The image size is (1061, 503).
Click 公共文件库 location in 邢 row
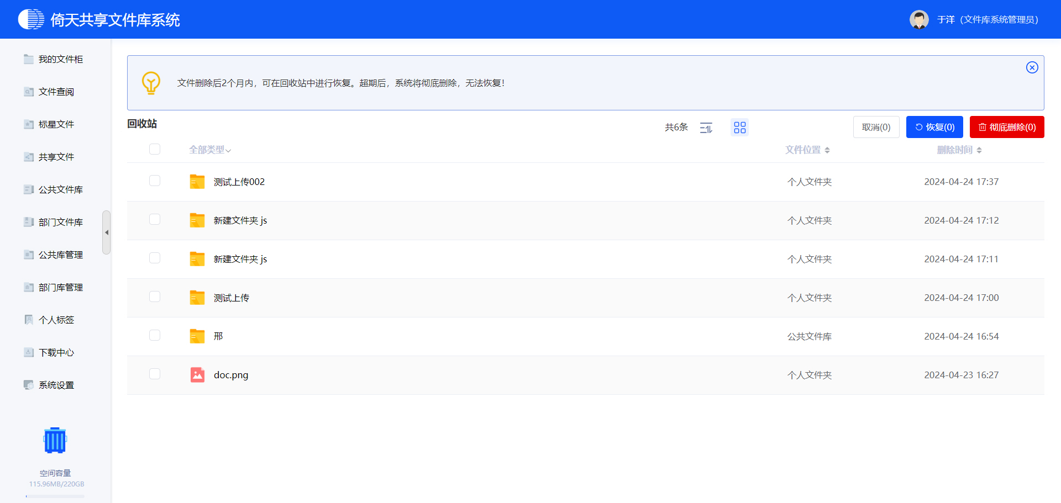click(x=810, y=336)
